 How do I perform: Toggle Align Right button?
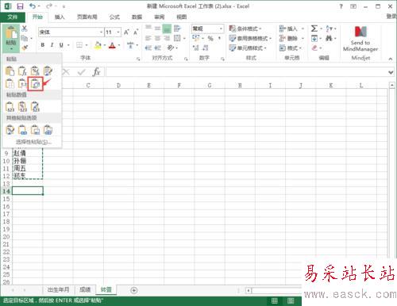(x=167, y=38)
